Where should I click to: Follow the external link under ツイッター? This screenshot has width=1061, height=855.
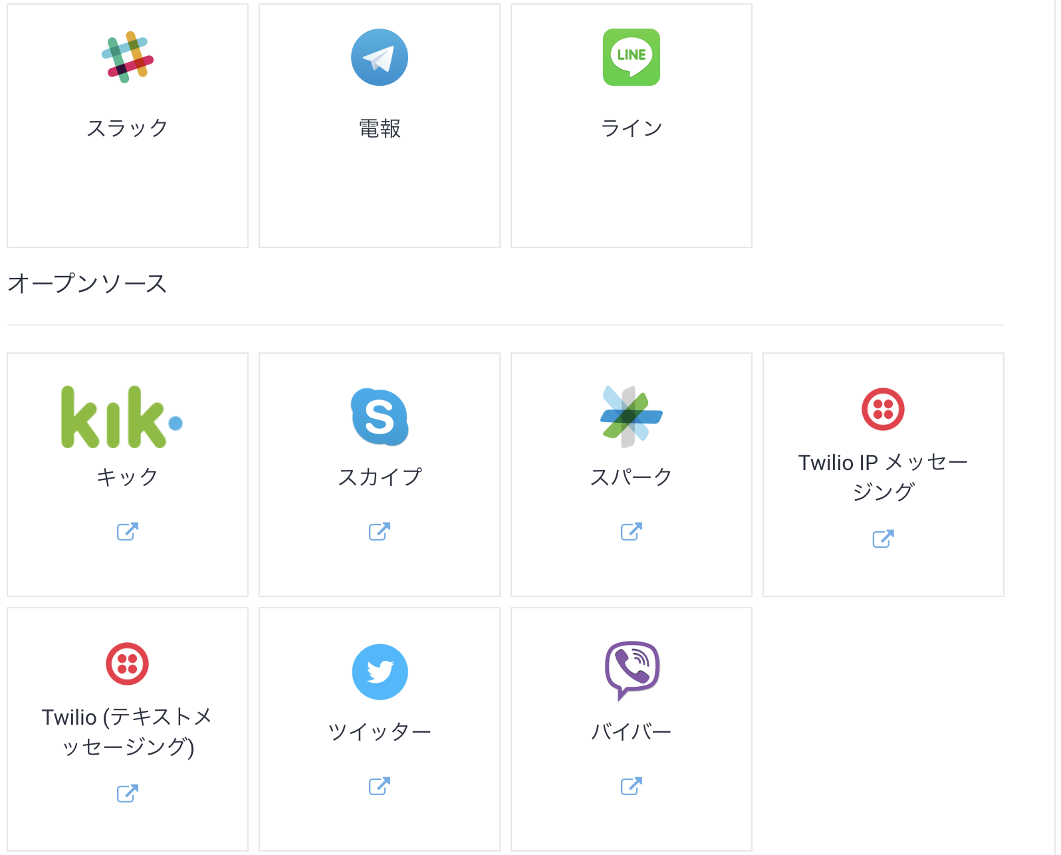(x=379, y=786)
